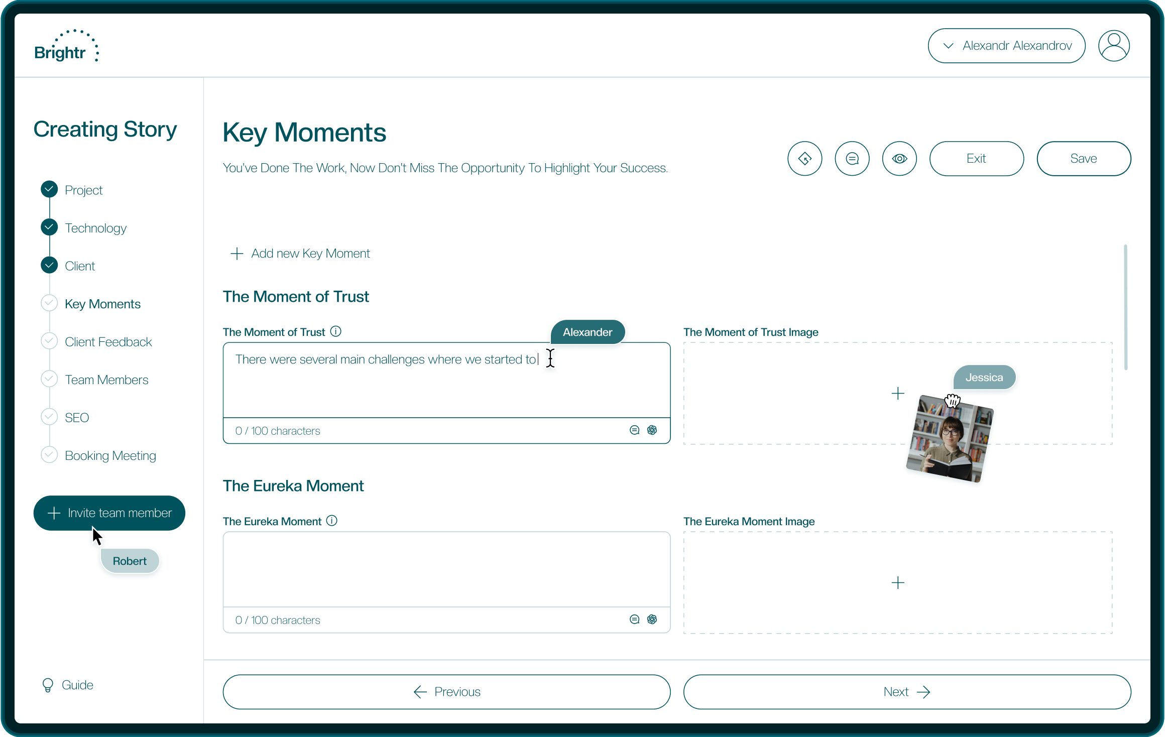Screen dimensions: 1165x737
Task: Go to the SEO step
Action: pyautogui.click(x=77, y=418)
